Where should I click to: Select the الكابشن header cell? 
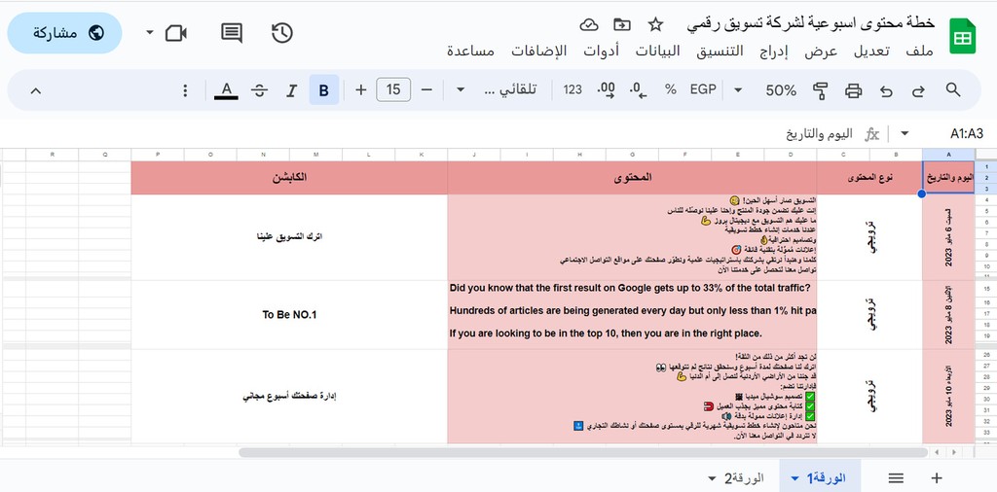click(x=289, y=178)
